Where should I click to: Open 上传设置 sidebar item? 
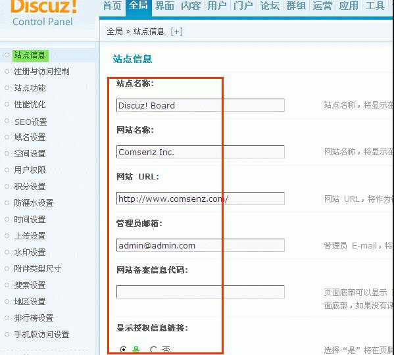point(30,236)
